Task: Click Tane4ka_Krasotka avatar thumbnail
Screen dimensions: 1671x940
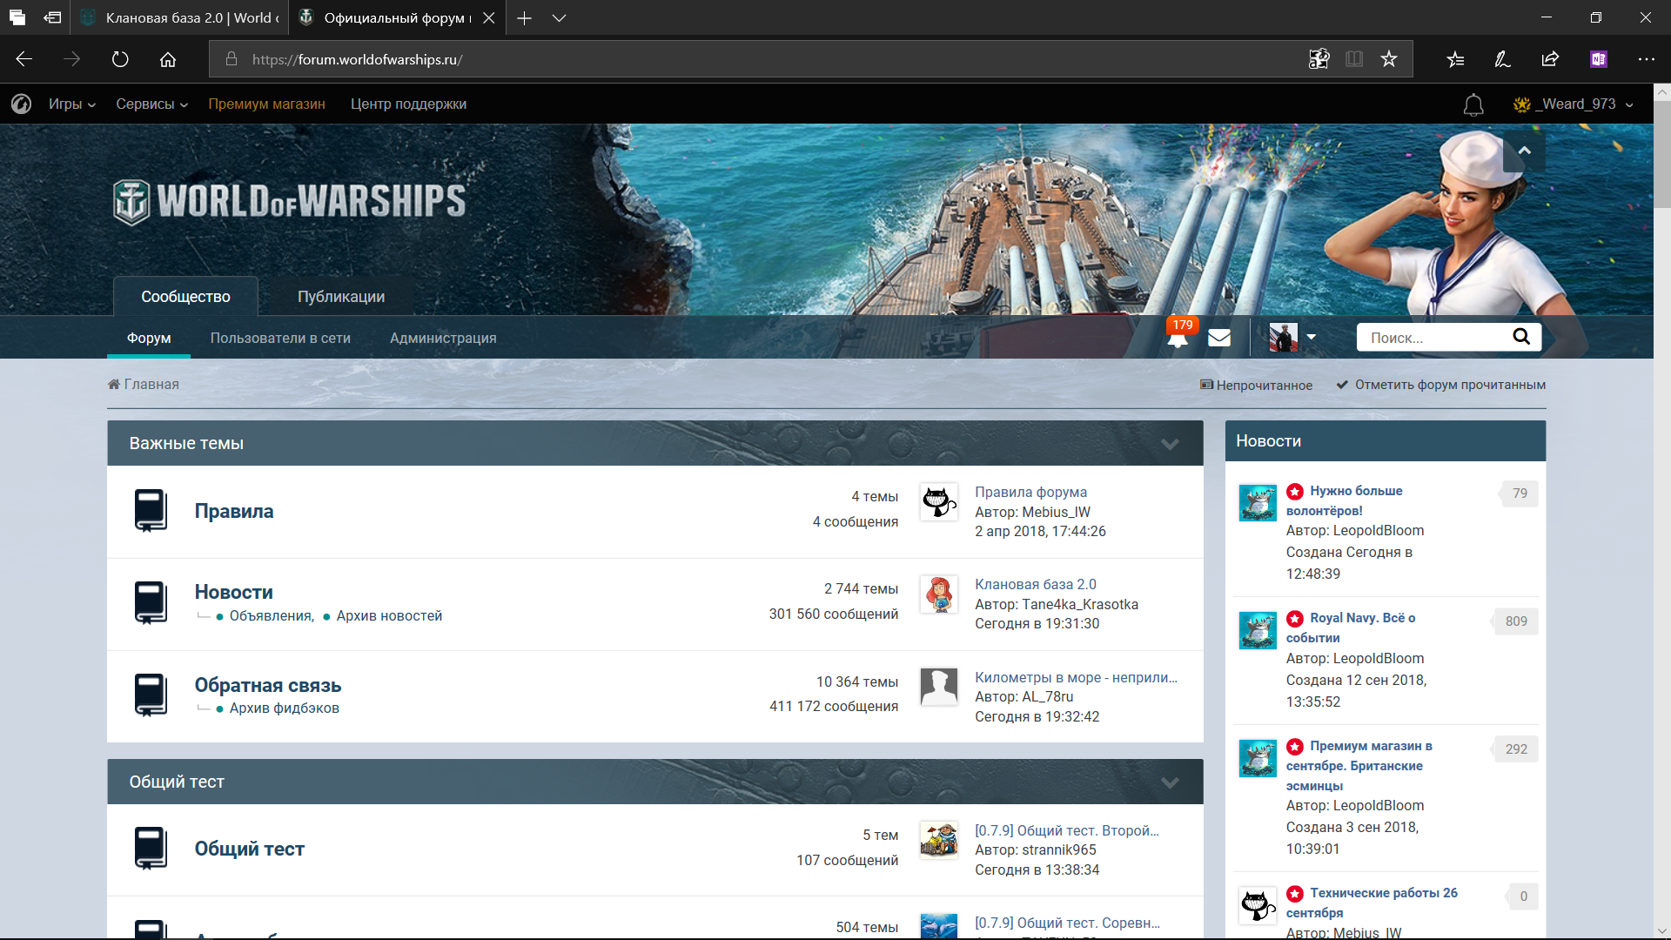Action: click(x=939, y=594)
